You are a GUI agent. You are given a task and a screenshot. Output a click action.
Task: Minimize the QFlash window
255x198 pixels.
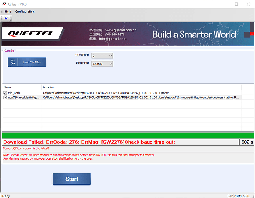point(224,4)
